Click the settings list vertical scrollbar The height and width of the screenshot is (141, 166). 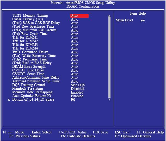coord(109,58)
